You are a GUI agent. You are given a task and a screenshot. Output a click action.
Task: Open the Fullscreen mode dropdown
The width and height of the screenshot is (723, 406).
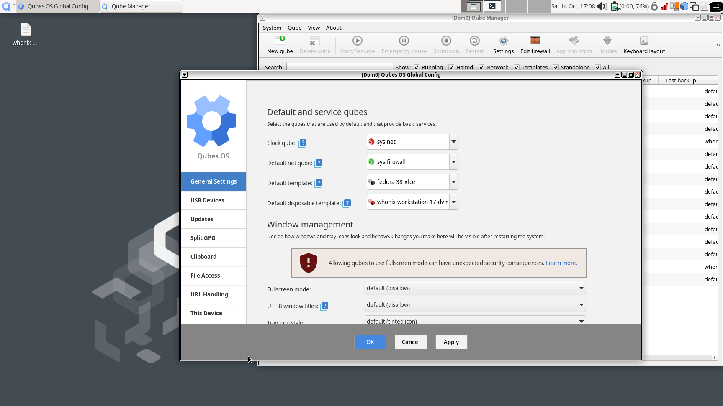coord(475,288)
